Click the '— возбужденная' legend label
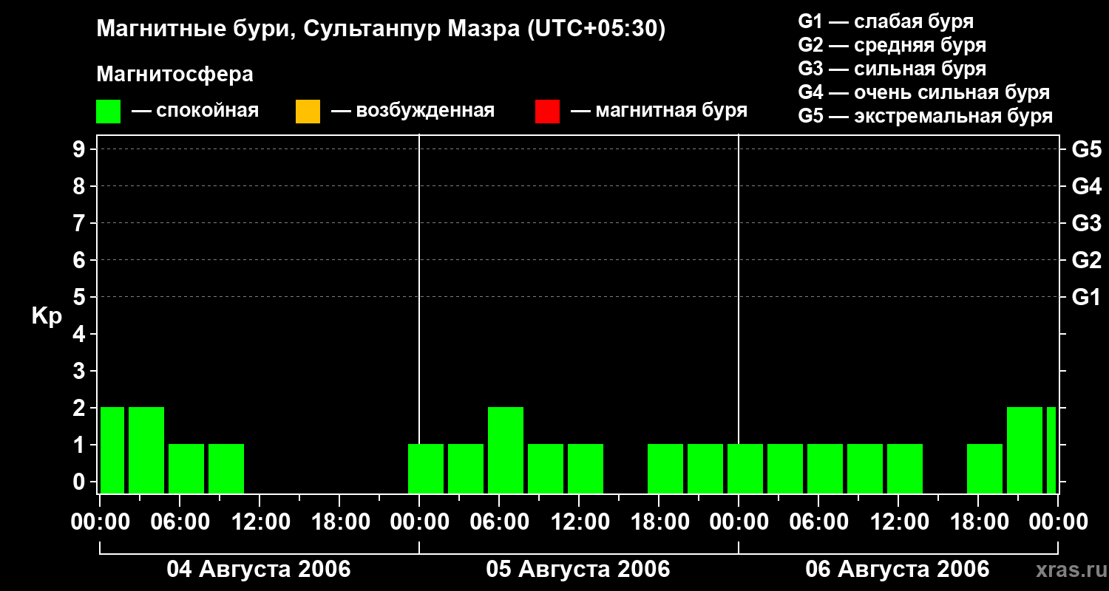Image resolution: width=1109 pixels, height=591 pixels. [413, 112]
